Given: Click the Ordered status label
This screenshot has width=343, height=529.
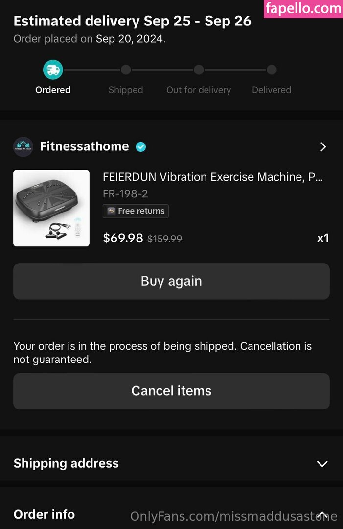Looking at the screenshot, I should tap(53, 90).
